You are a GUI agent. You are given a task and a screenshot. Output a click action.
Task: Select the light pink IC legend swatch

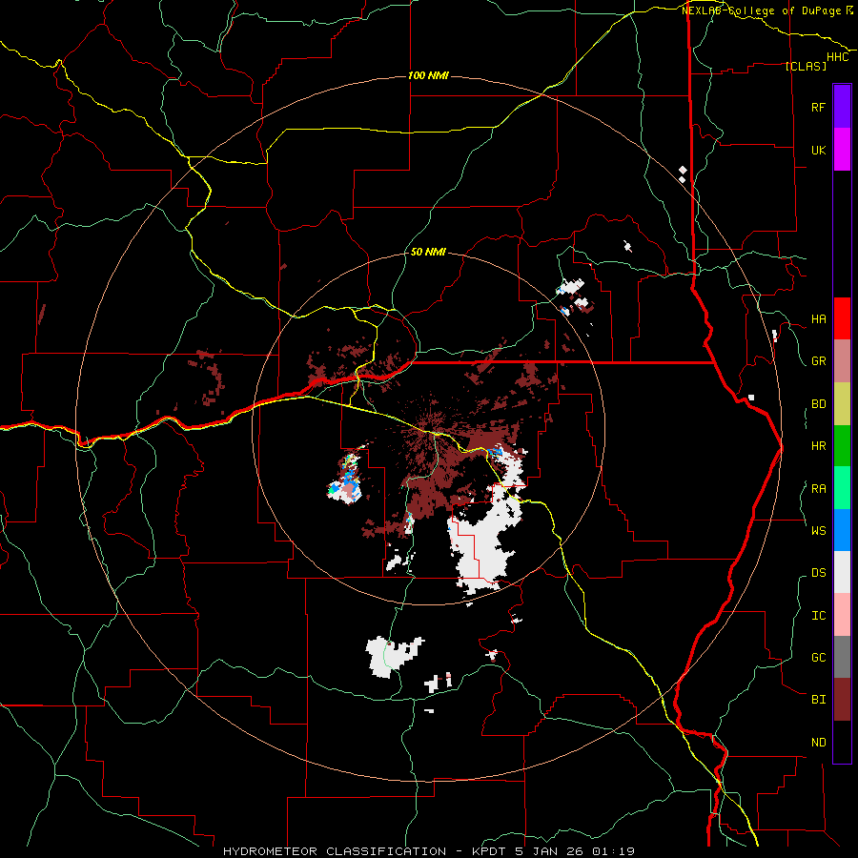pos(842,615)
